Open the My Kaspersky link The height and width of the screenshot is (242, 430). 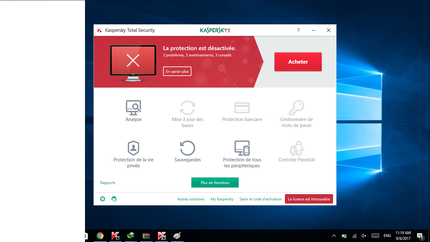(x=222, y=199)
